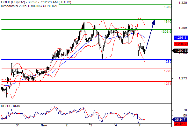Click the red 1279 support label

tap(168, 71)
